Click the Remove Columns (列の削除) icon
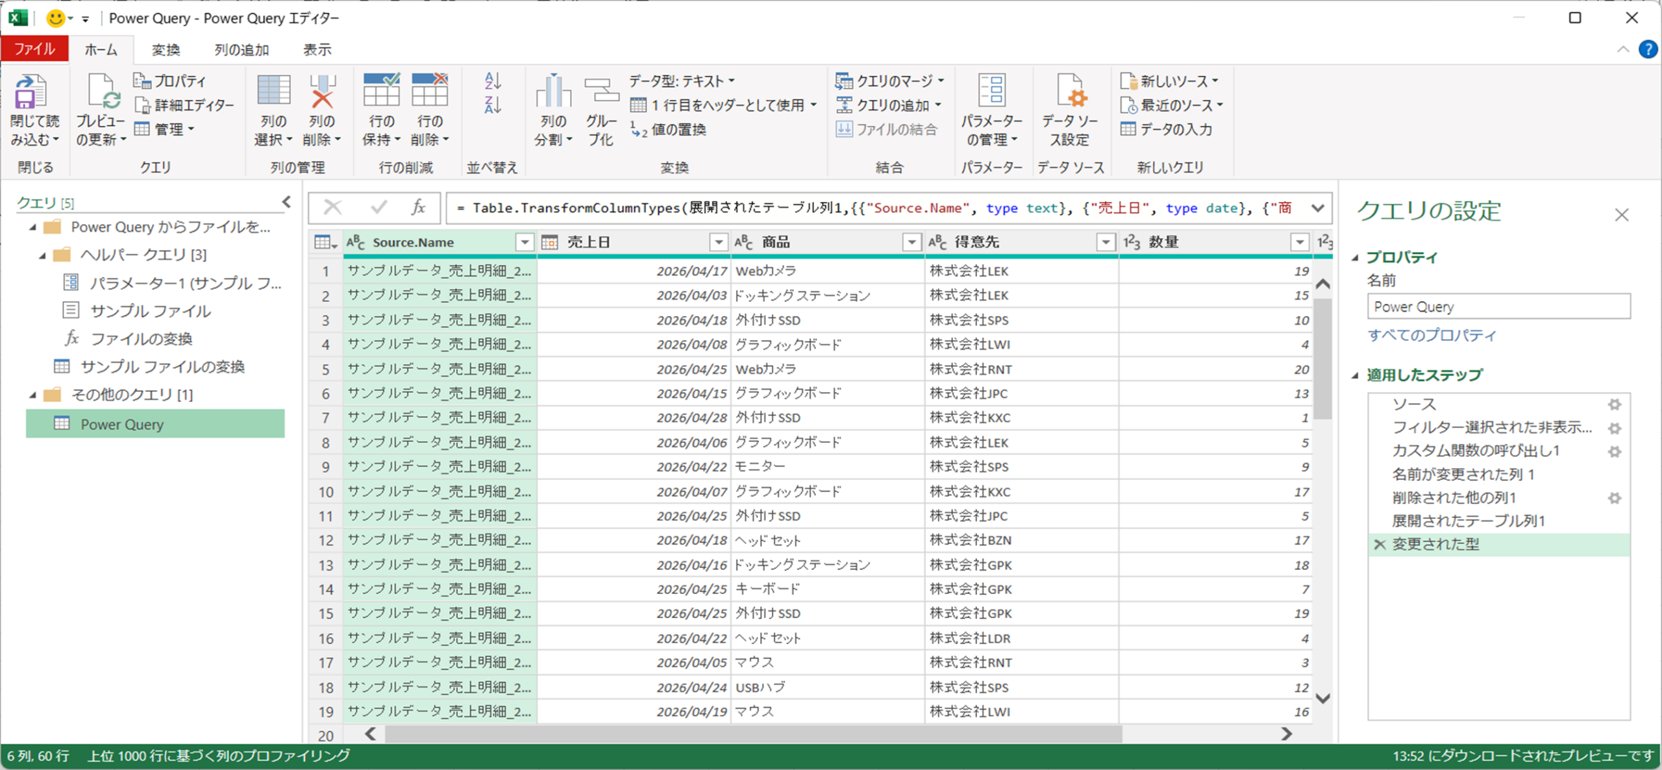Viewport: 1662px width, 770px height. point(322,92)
